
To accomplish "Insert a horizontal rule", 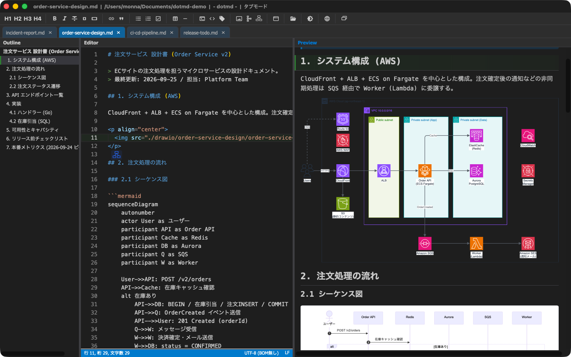I will [185, 19].
